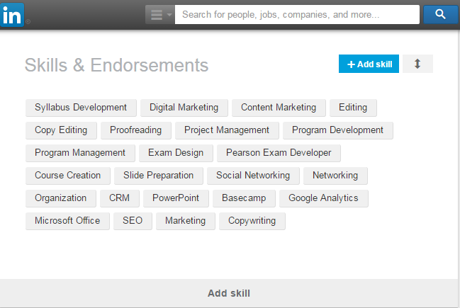Screen dimensions: 460x308
Task: Select the Copywriting skill tag
Action: pyautogui.click(x=252, y=221)
